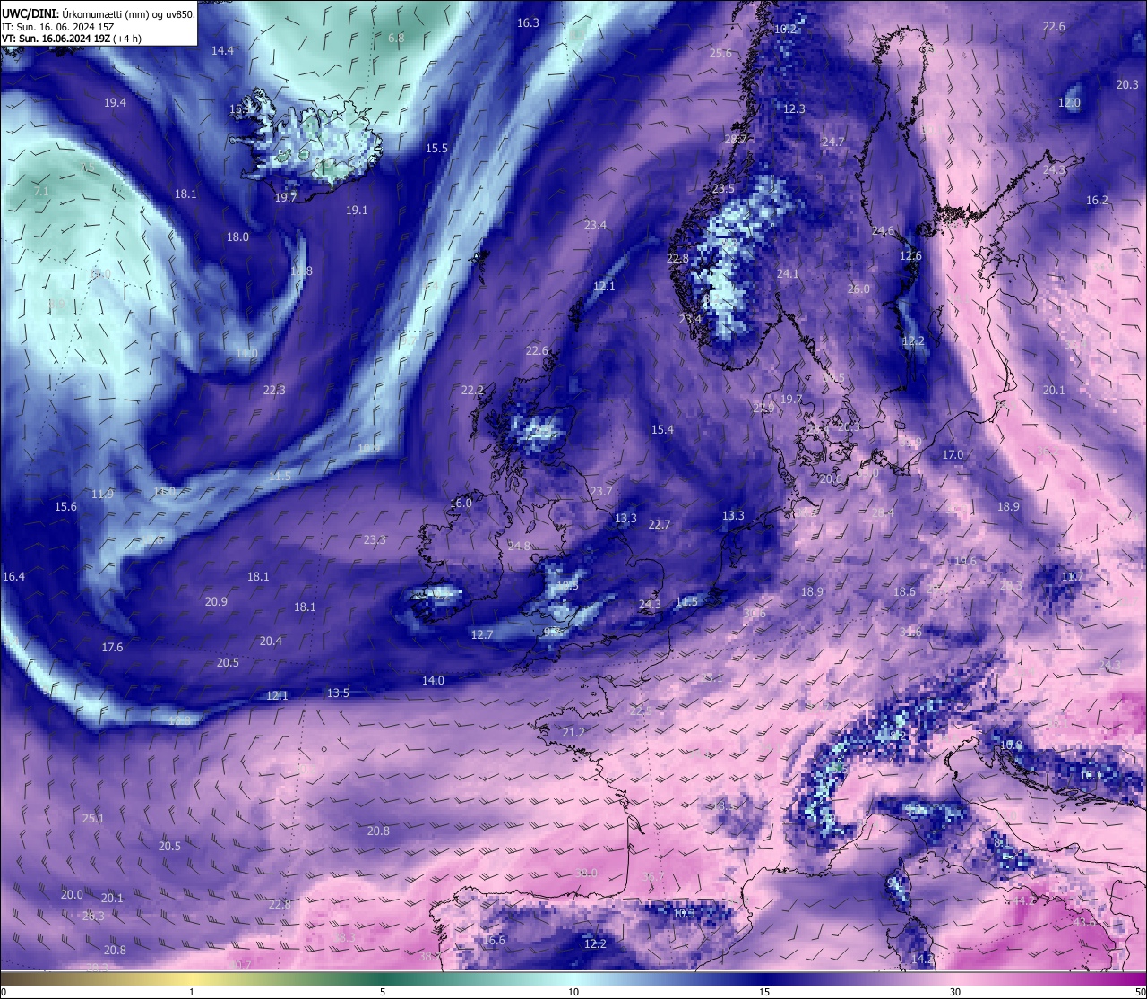Click the 1 label on the color scale
This screenshot has width=1147, height=999.
click(192, 992)
